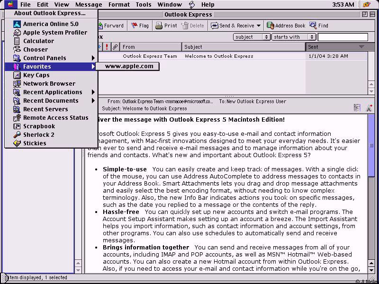This screenshot has height=284, width=379.
Task: Toggle sort order arrow on the Sent column
Action: (361, 47)
